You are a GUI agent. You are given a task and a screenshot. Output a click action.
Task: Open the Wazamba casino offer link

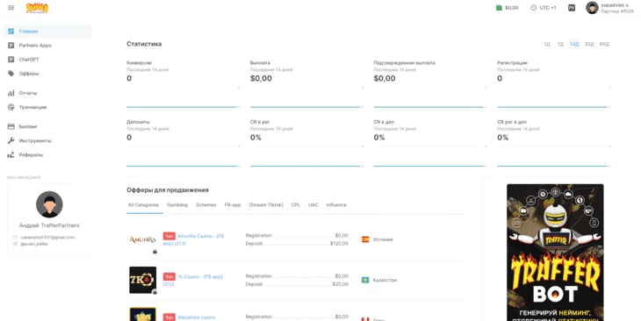(x=196, y=317)
